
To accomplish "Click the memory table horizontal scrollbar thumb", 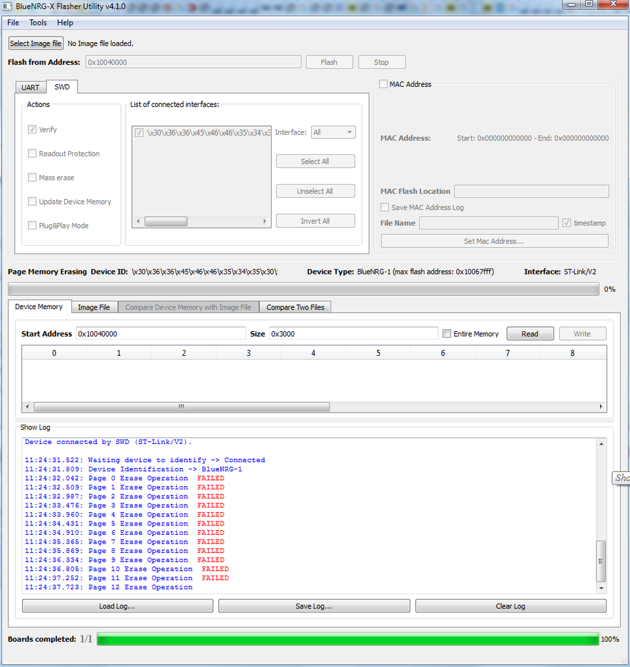I will pos(182,407).
